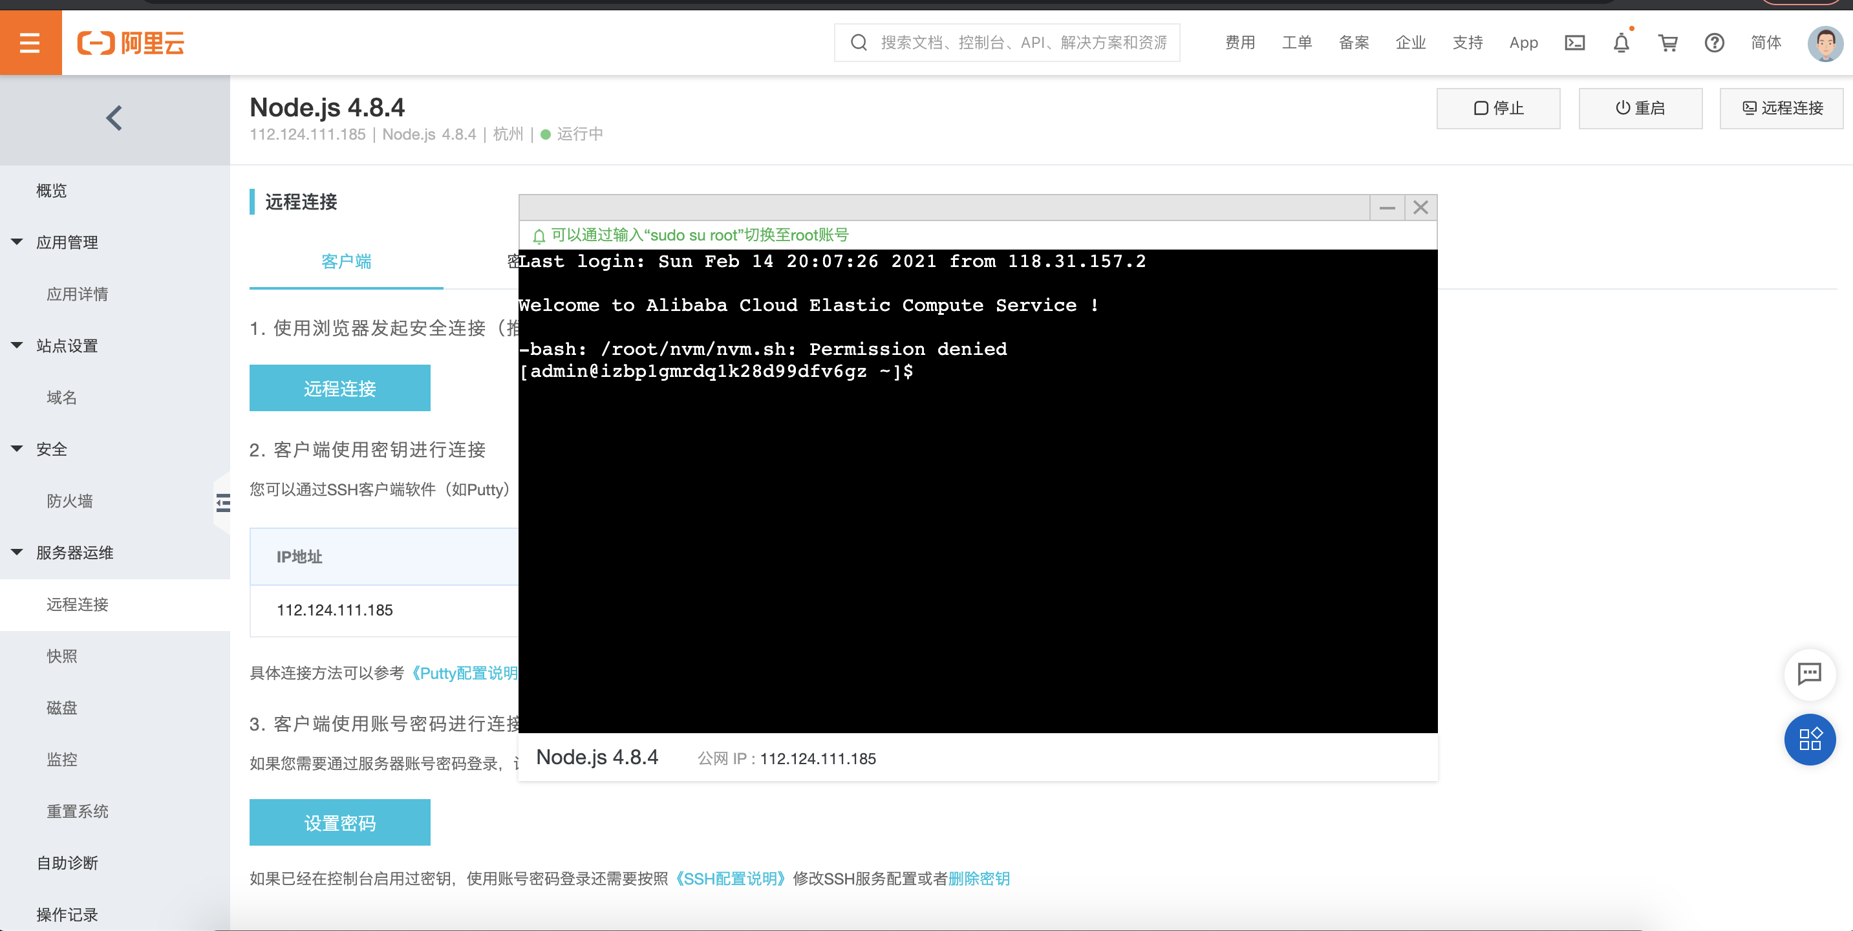Open 防火墙 in the sidebar
Viewport: 1853px width, 931px height.
70,501
